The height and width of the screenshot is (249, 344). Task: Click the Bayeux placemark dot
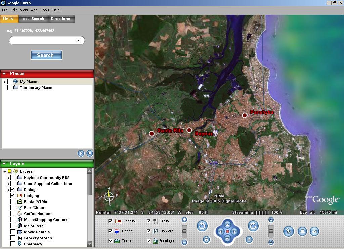(189, 130)
